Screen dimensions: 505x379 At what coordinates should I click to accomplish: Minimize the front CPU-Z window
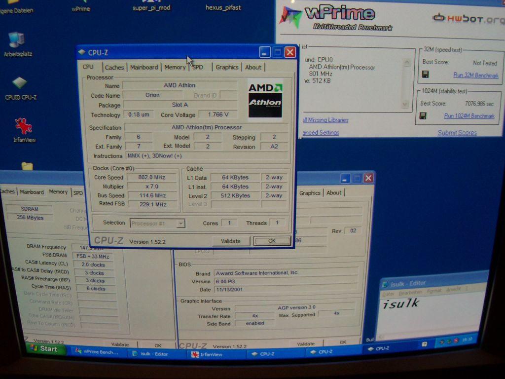click(264, 52)
